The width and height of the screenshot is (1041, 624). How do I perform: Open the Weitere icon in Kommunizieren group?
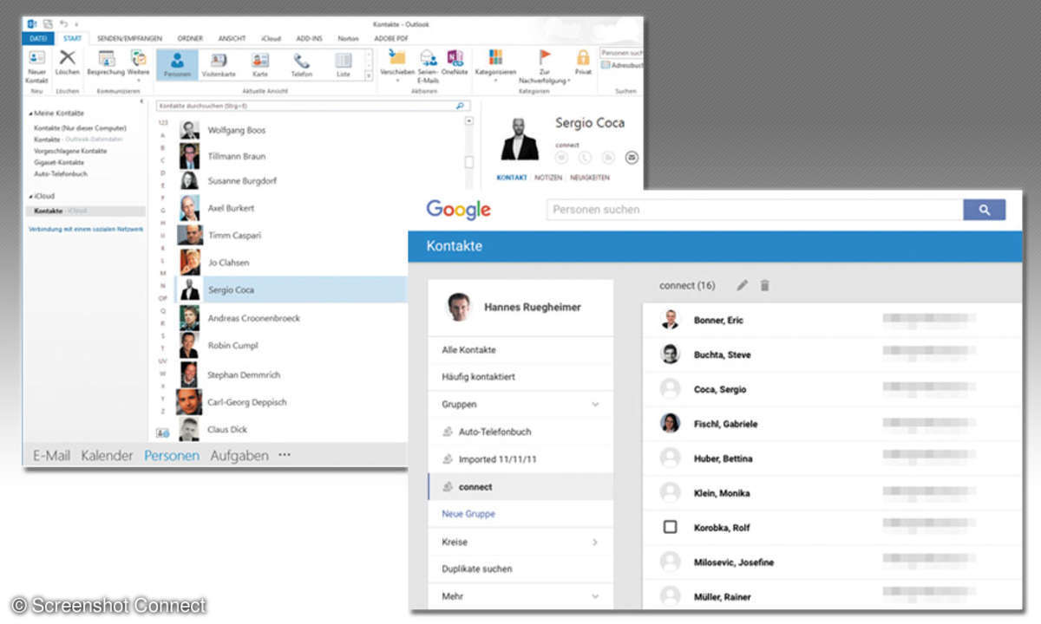coord(139,59)
